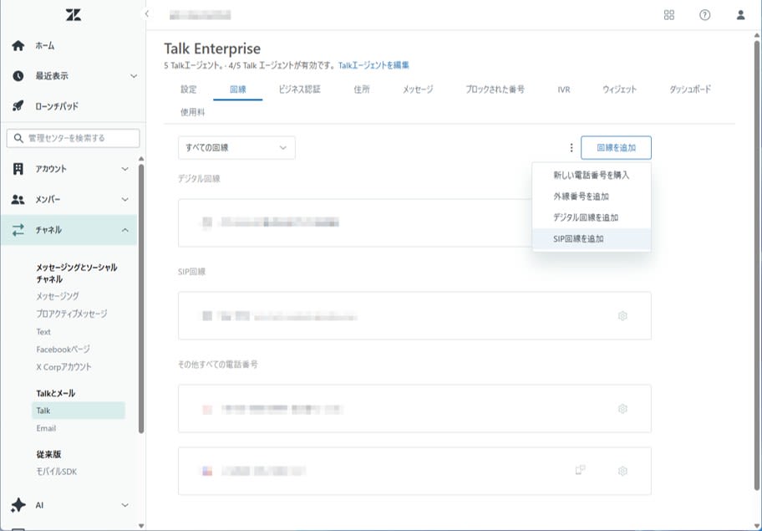Open the ダッシュボード tab

pyautogui.click(x=690, y=89)
